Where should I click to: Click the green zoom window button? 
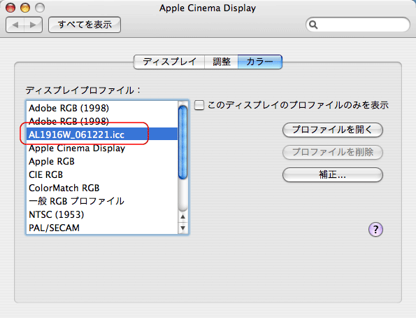click(x=40, y=8)
